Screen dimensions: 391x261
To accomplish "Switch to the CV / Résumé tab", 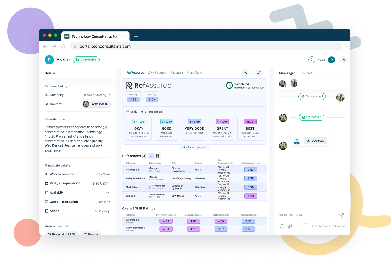I will click(157, 72).
